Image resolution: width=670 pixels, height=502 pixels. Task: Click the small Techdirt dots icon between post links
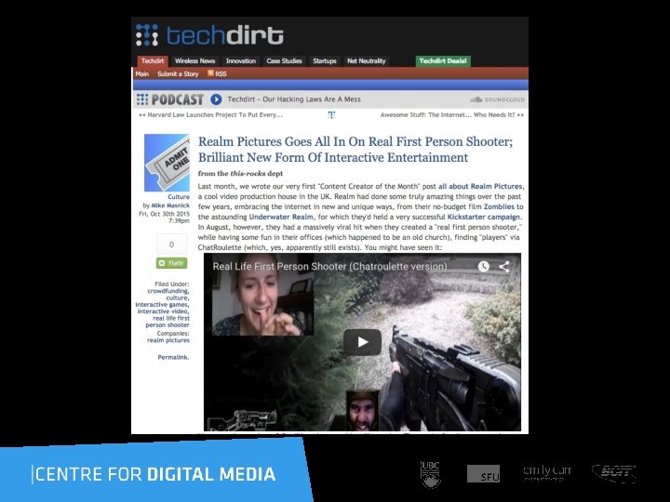(331, 115)
